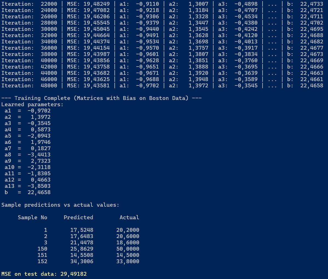This screenshot has height=279, width=328.
Task: Click the 'MSE on test data' result line
Action: click(44, 274)
